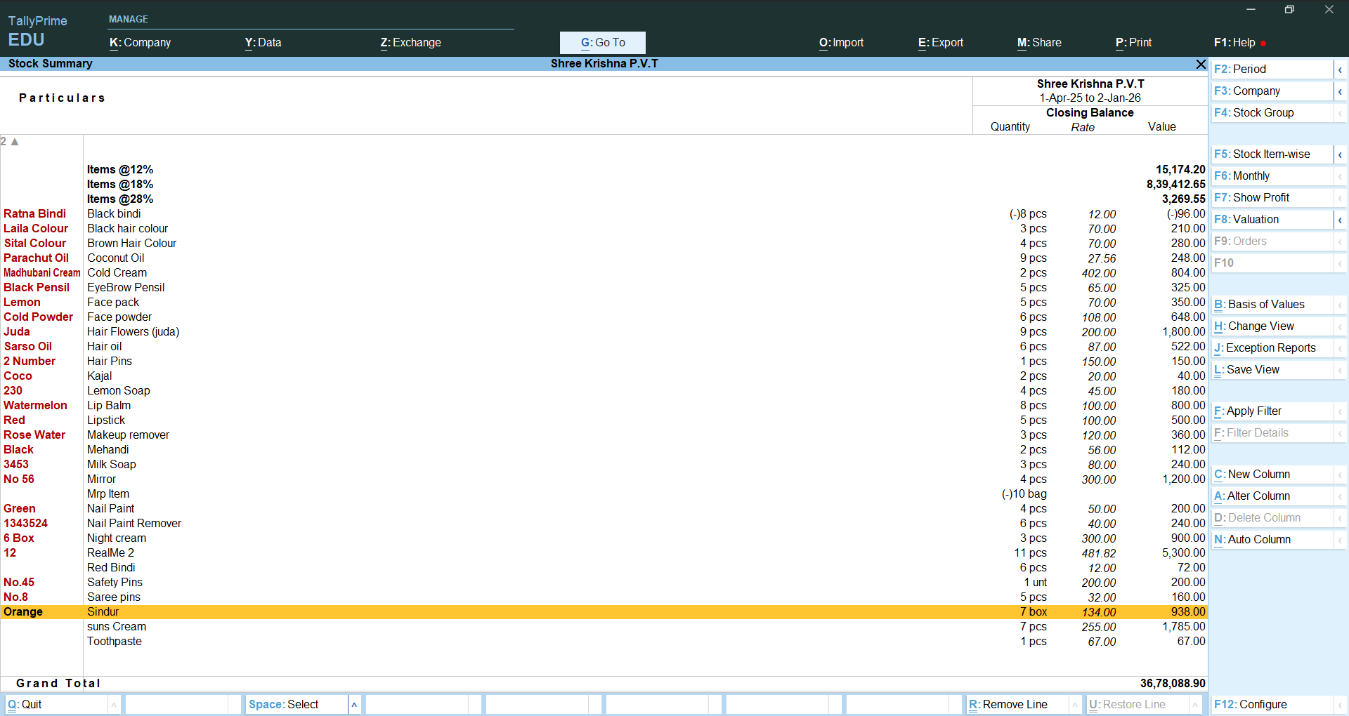The height and width of the screenshot is (716, 1349).
Task: Click the chevron next to F8: Valuation
Action: pos(1340,220)
